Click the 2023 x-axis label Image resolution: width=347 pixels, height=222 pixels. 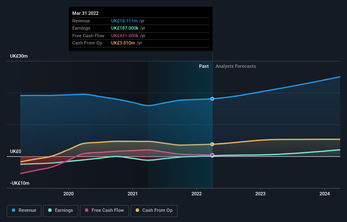260,194
